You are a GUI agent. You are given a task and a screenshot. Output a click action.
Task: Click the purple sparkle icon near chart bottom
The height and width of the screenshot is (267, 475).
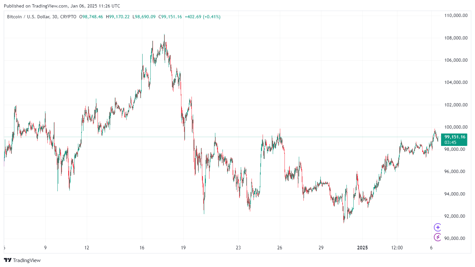tap(437, 227)
